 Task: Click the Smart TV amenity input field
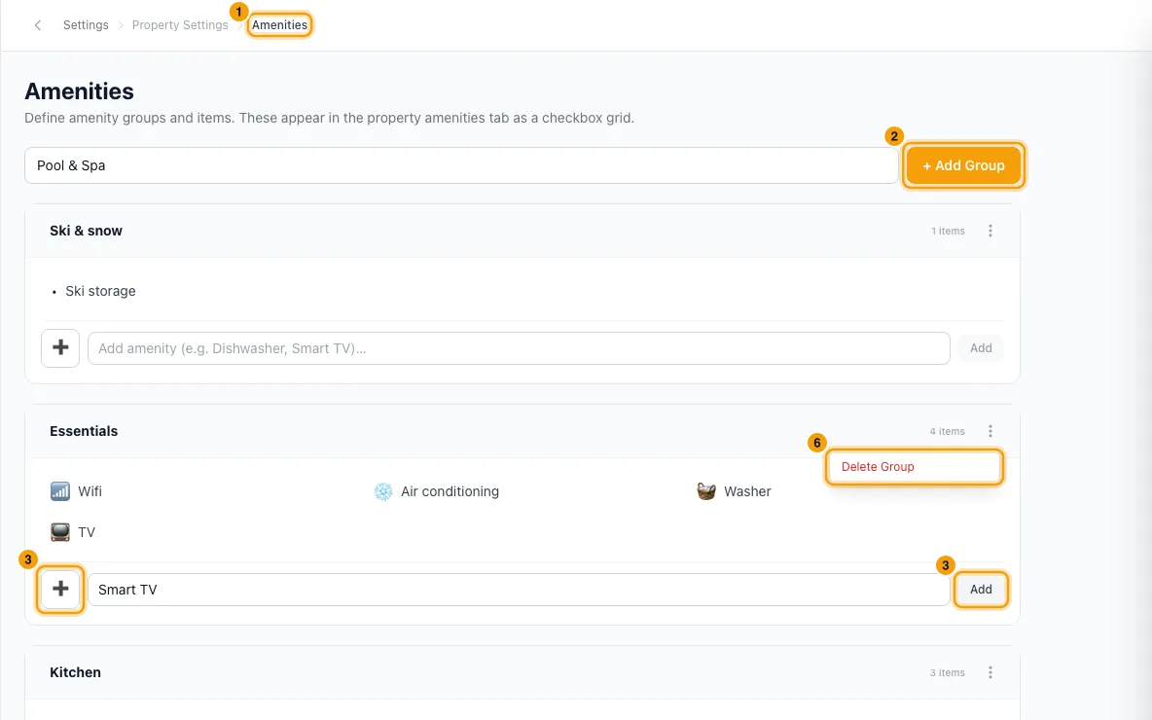coord(519,590)
